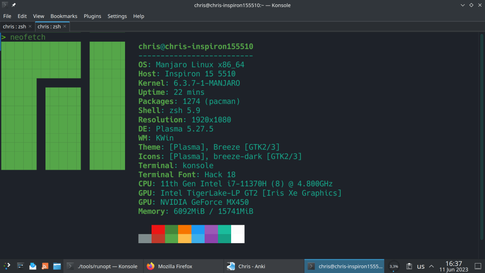Switch to 'Chris - Anki' taskbar window
485x273 pixels.
[263, 266]
